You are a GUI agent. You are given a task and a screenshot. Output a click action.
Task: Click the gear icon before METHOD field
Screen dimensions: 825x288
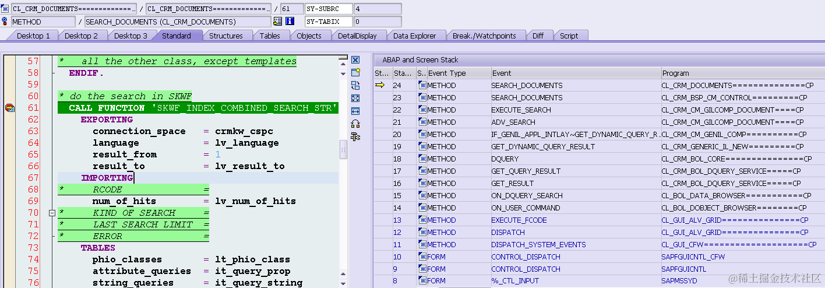(5, 22)
